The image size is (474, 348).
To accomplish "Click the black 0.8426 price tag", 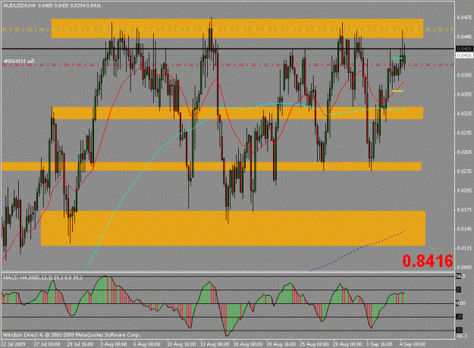I will tap(464, 49).
